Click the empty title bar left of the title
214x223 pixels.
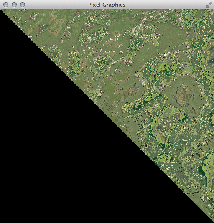pyautogui.click(x=57, y=5)
